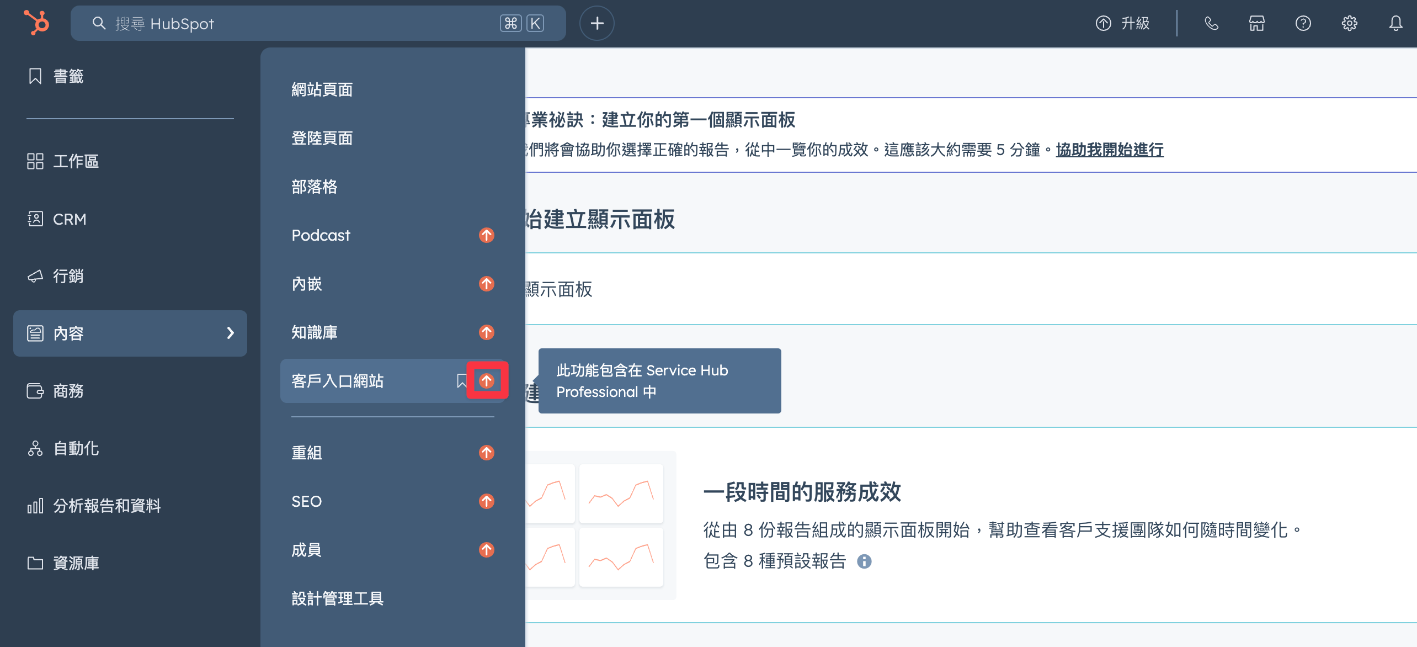Select 知識庫 in the content submenu
This screenshot has width=1417, height=647.
[315, 332]
